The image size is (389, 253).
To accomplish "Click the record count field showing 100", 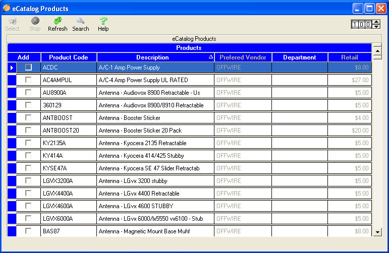I will pyautogui.click(x=362, y=24).
